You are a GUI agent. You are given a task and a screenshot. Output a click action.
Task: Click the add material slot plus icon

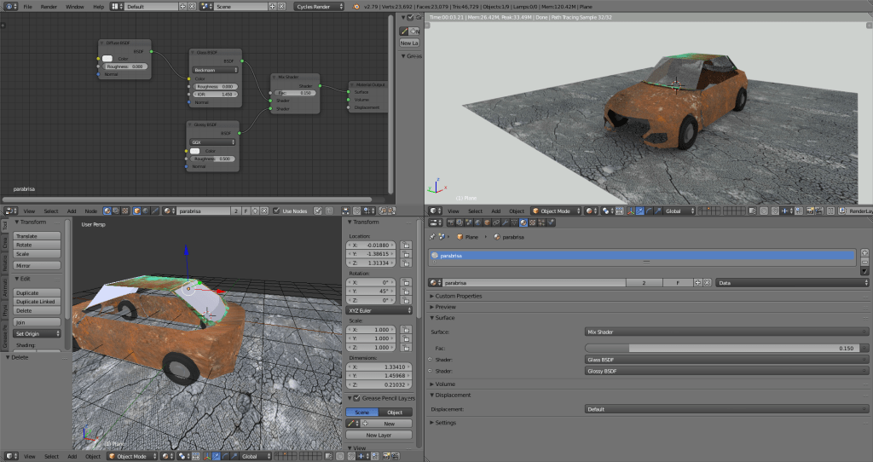click(x=864, y=252)
